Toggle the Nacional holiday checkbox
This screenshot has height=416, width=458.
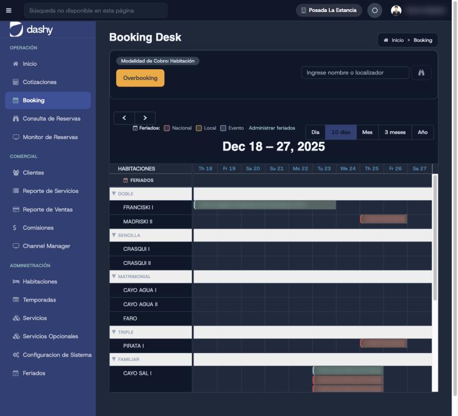[x=167, y=128]
